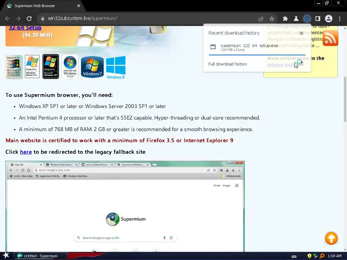Viewport: 347px width, 260px height.
Task: Click the Windows 7 logo badge
Action: [92, 67]
